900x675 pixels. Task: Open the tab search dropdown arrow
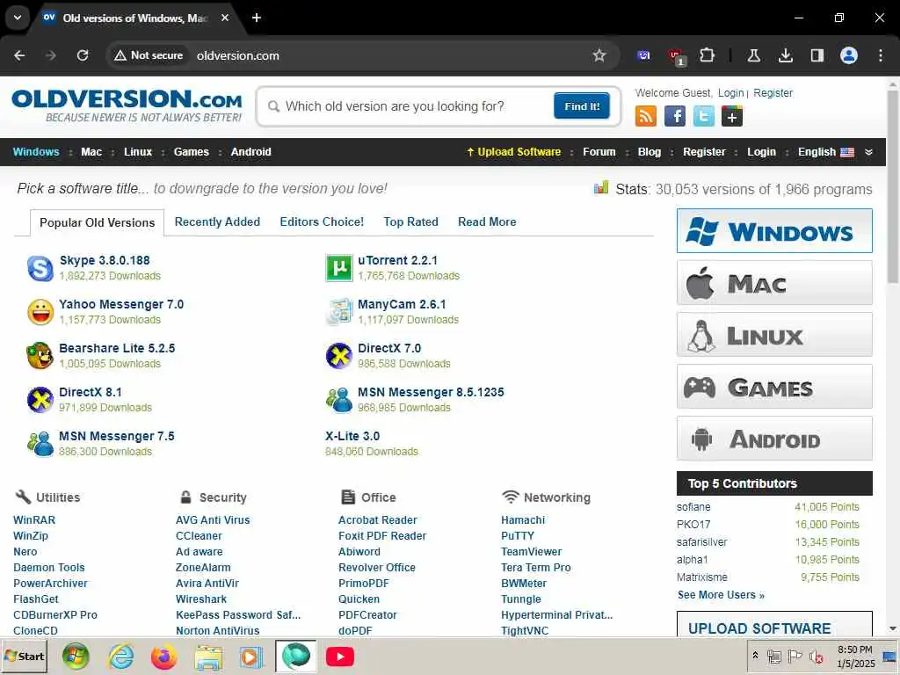pos(18,18)
